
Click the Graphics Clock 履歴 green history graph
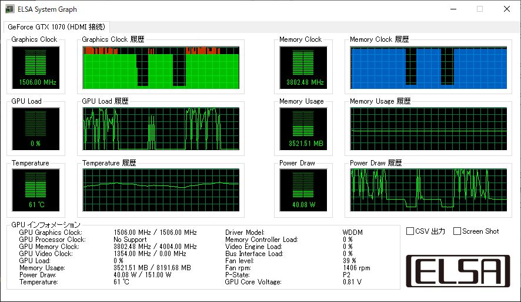coord(161,68)
